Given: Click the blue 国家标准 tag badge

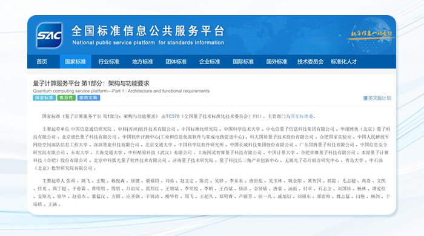Looking at the screenshot, I should 44,98.
